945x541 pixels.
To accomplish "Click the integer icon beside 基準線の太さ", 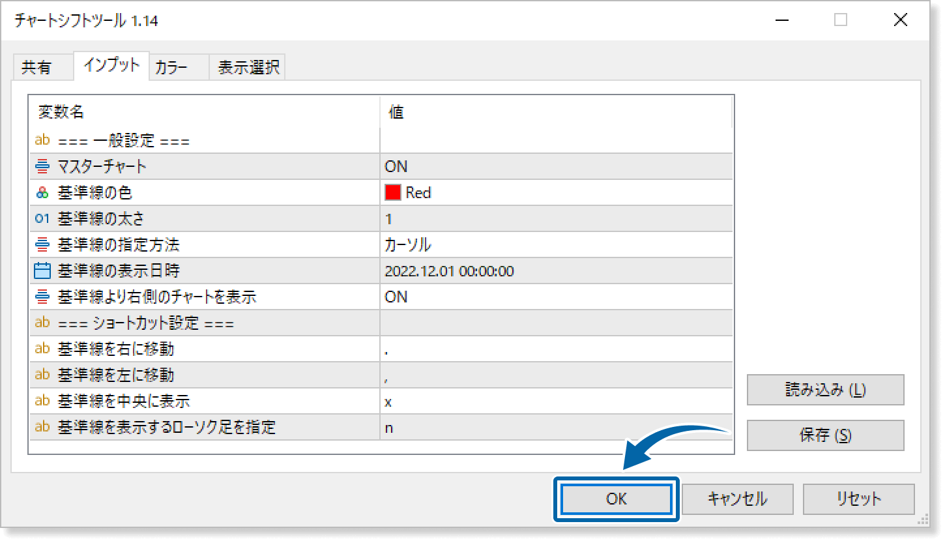I will coord(42,218).
